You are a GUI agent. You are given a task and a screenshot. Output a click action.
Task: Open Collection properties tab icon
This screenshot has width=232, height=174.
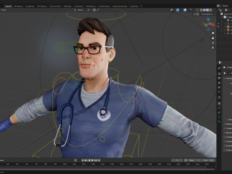coord(219,98)
